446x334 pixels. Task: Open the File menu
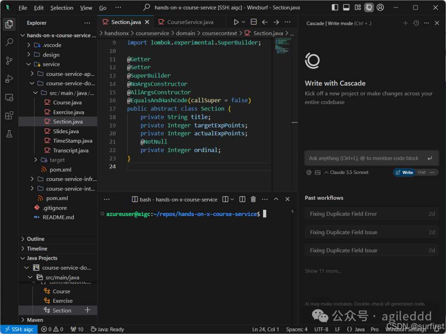[x=23, y=8]
